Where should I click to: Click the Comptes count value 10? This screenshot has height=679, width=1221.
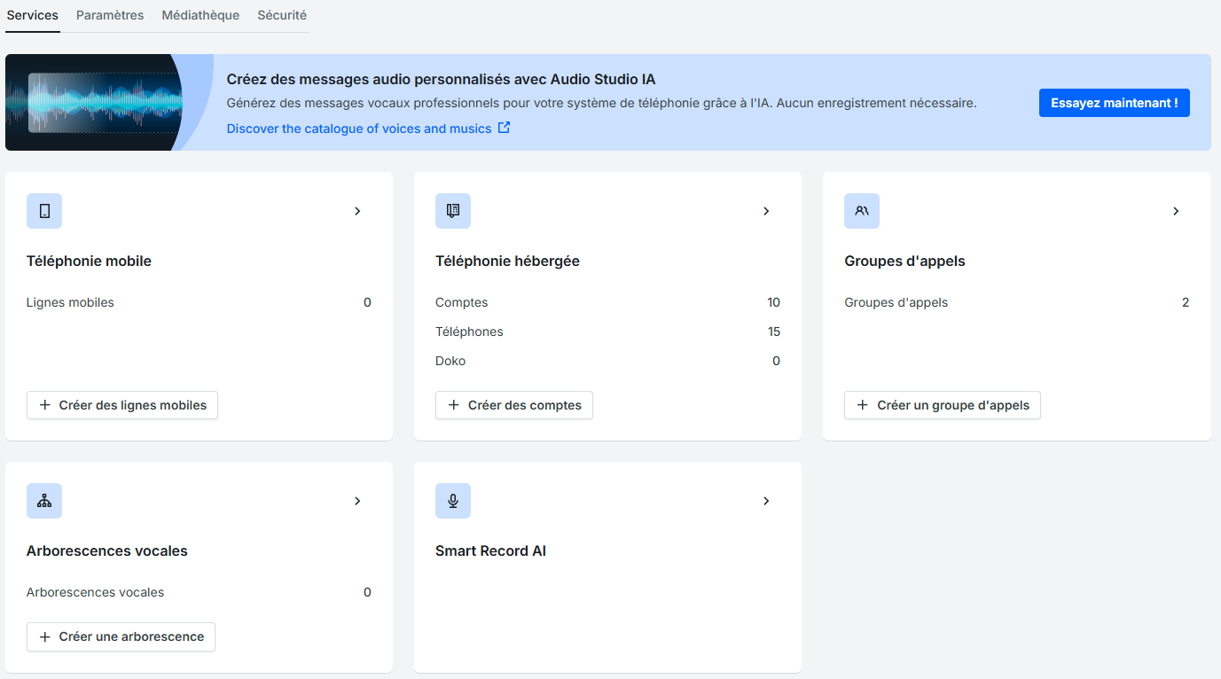point(773,302)
